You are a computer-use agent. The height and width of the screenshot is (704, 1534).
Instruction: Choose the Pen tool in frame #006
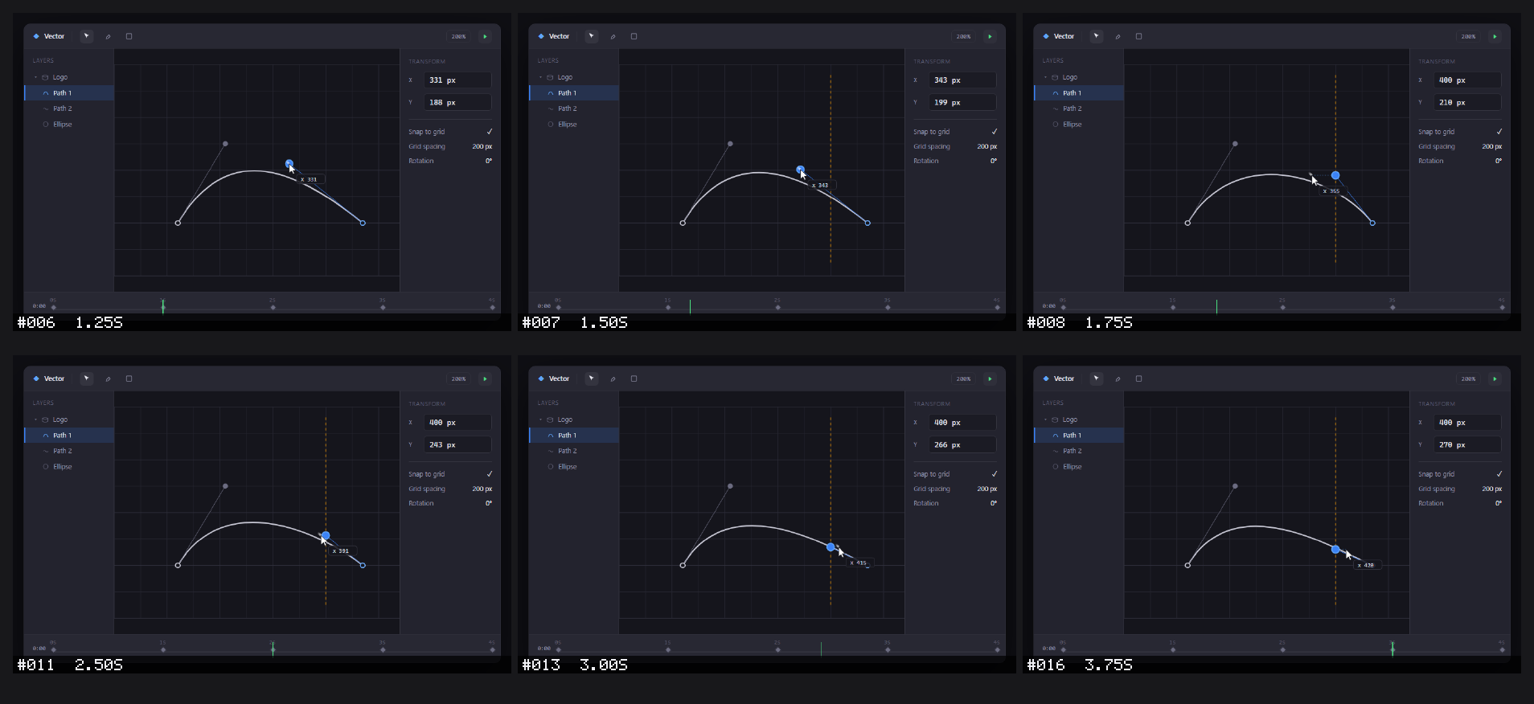[108, 36]
